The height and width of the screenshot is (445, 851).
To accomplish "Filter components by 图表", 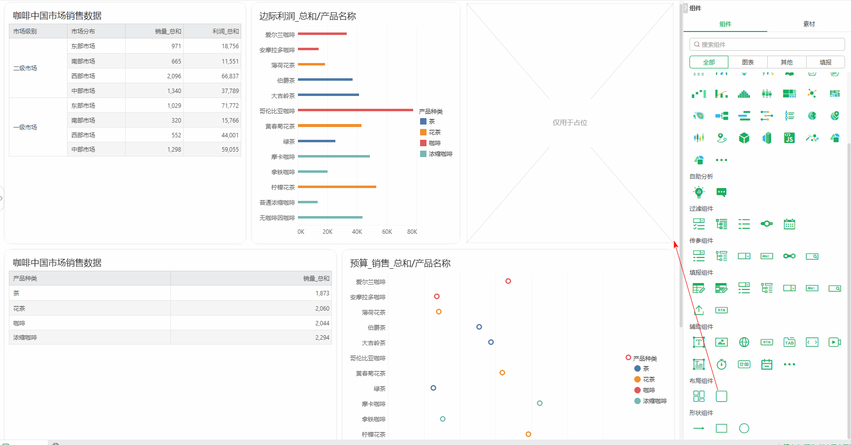I will (748, 62).
